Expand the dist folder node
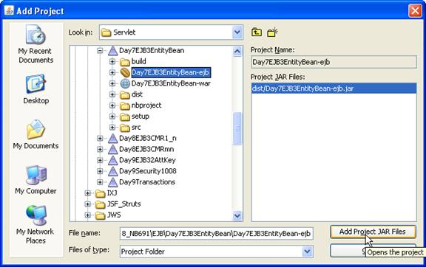This screenshot has height=267, width=426. point(112,94)
